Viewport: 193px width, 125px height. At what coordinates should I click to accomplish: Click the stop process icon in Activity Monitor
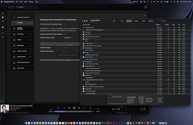point(106,21)
